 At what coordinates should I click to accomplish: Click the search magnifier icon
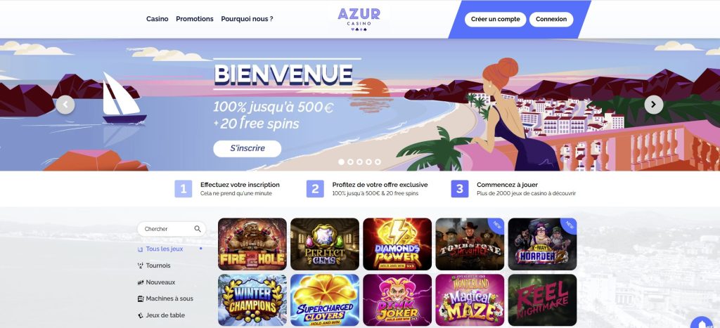[198, 229]
